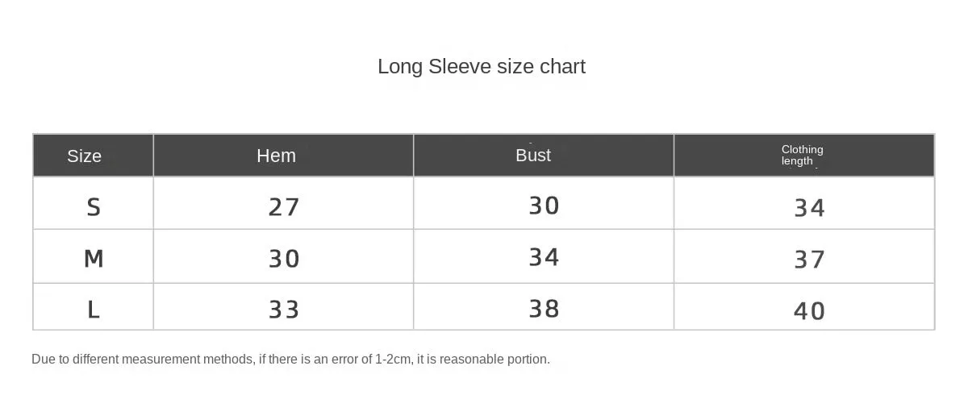The image size is (968, 420).
Task: Click Clothing length 37 for size M
Action: pyautogui.click(x=810, y=260)
